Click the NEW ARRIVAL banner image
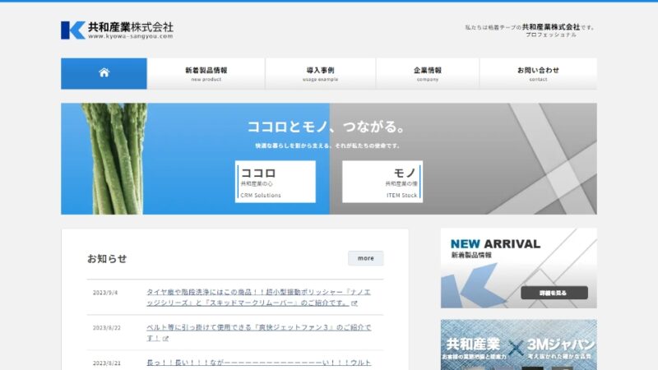 click(x=518, y=268)
